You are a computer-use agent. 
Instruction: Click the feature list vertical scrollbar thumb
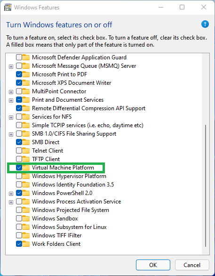206,186
